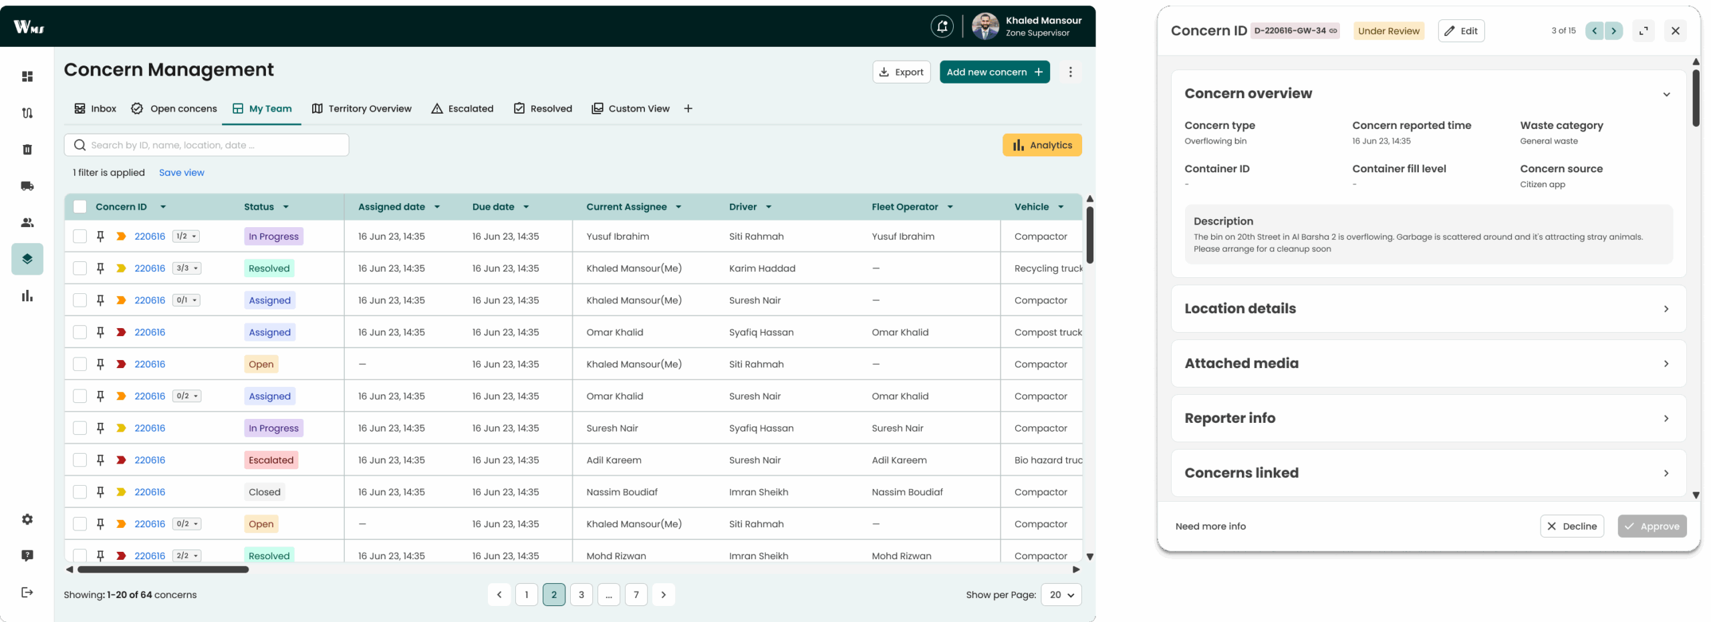The width and height of the screenshot is (1711, 622).
Task: Expand the concern panel to full screen
Action: (x=1643, y=31)
